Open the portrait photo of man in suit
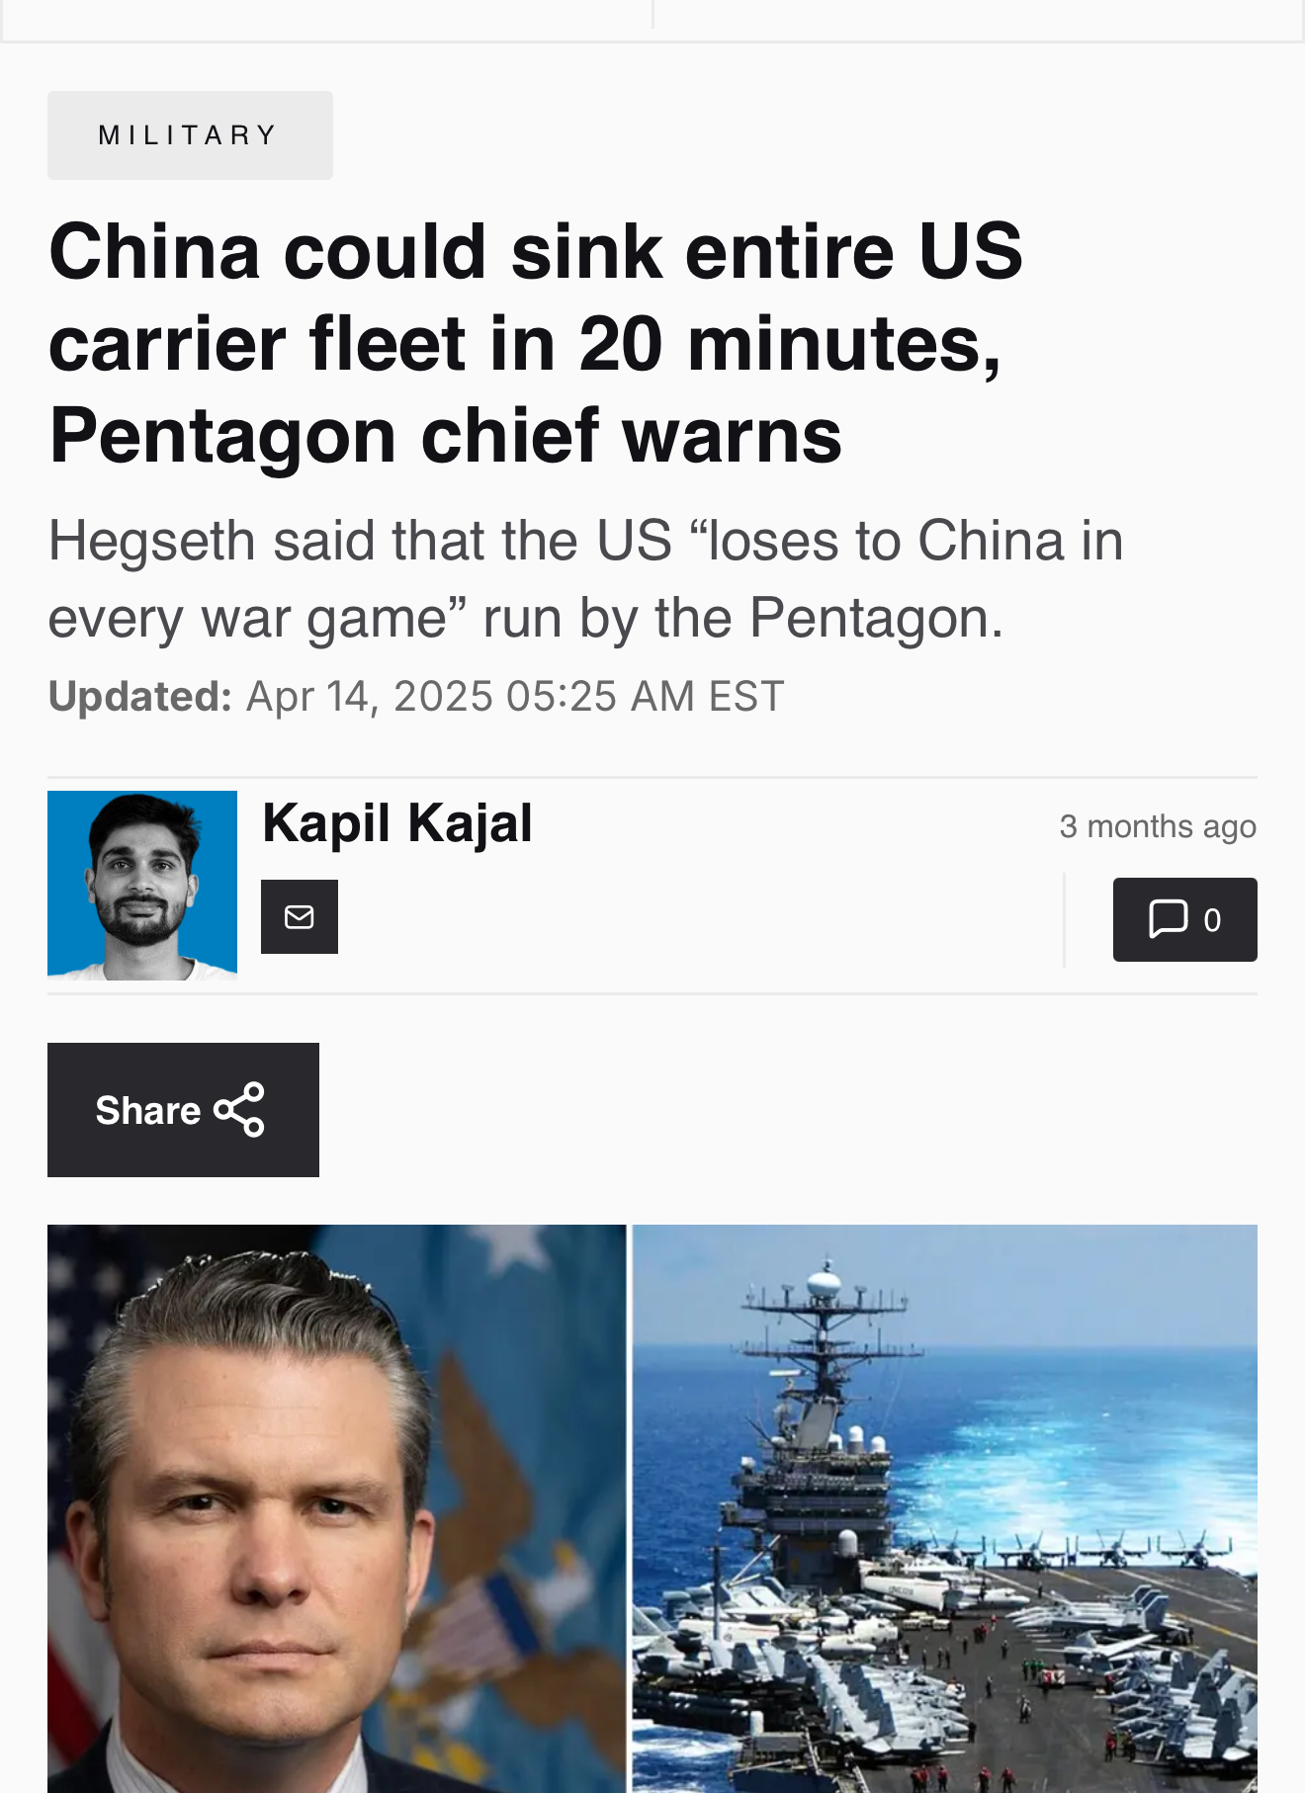 tap(337, 1508)
